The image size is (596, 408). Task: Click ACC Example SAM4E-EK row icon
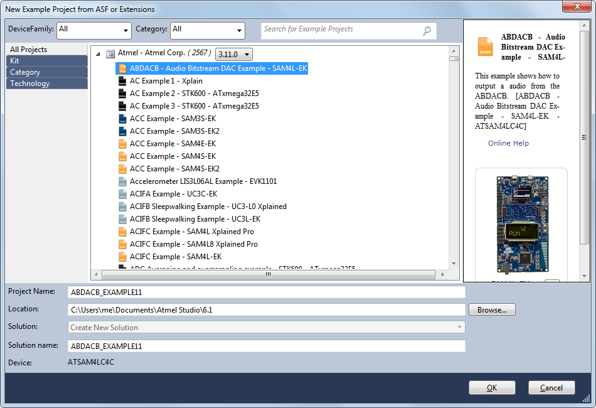122,144
